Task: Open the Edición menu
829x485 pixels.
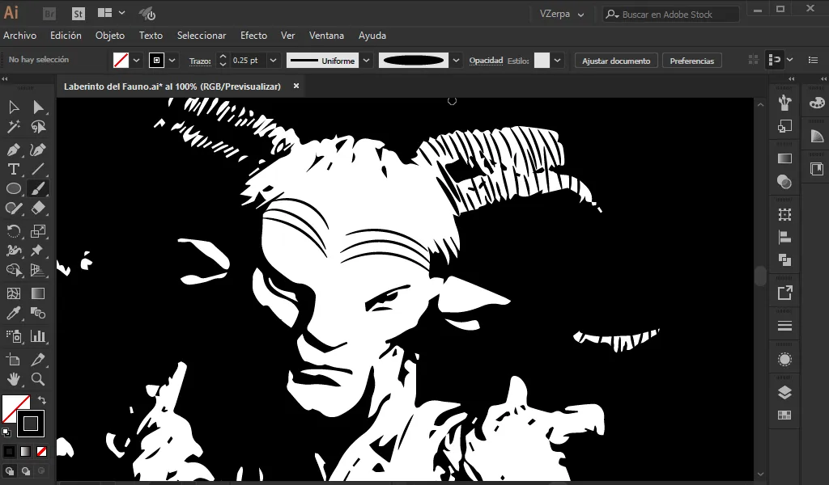Action: (66, 36)
